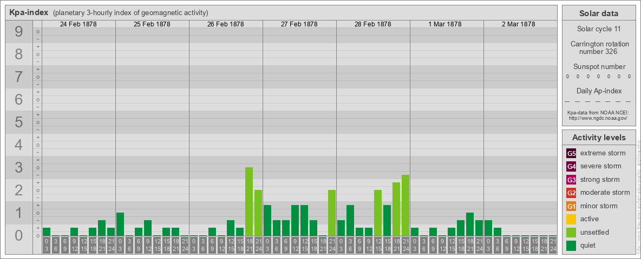Click the Kp scale number 6

pyautogui.click(x=18, y=99)
